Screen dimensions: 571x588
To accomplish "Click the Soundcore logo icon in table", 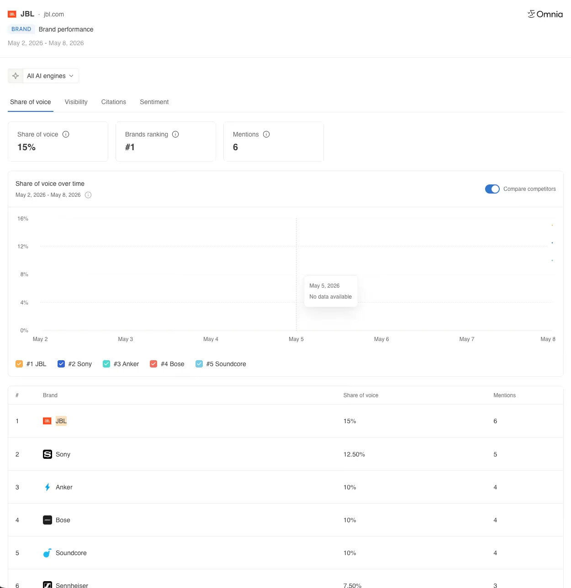I will pyautogui.click(x=48, y=553).
